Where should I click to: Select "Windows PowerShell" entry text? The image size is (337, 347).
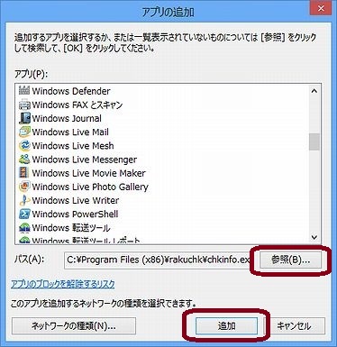[75, 215]
